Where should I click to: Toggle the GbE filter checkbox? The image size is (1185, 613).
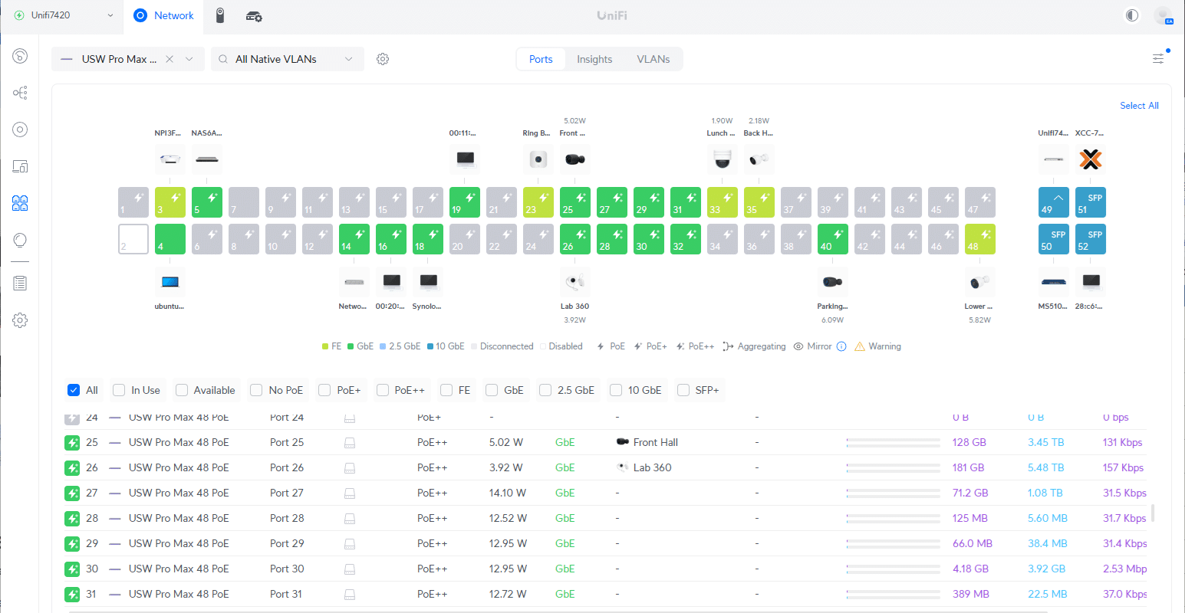[x=492, y=390]
